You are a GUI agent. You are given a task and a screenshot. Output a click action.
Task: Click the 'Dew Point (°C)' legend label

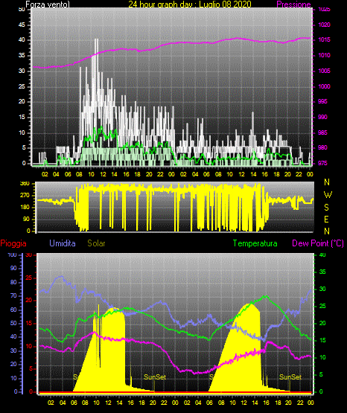pyautogui.click(x=318, y=243)
